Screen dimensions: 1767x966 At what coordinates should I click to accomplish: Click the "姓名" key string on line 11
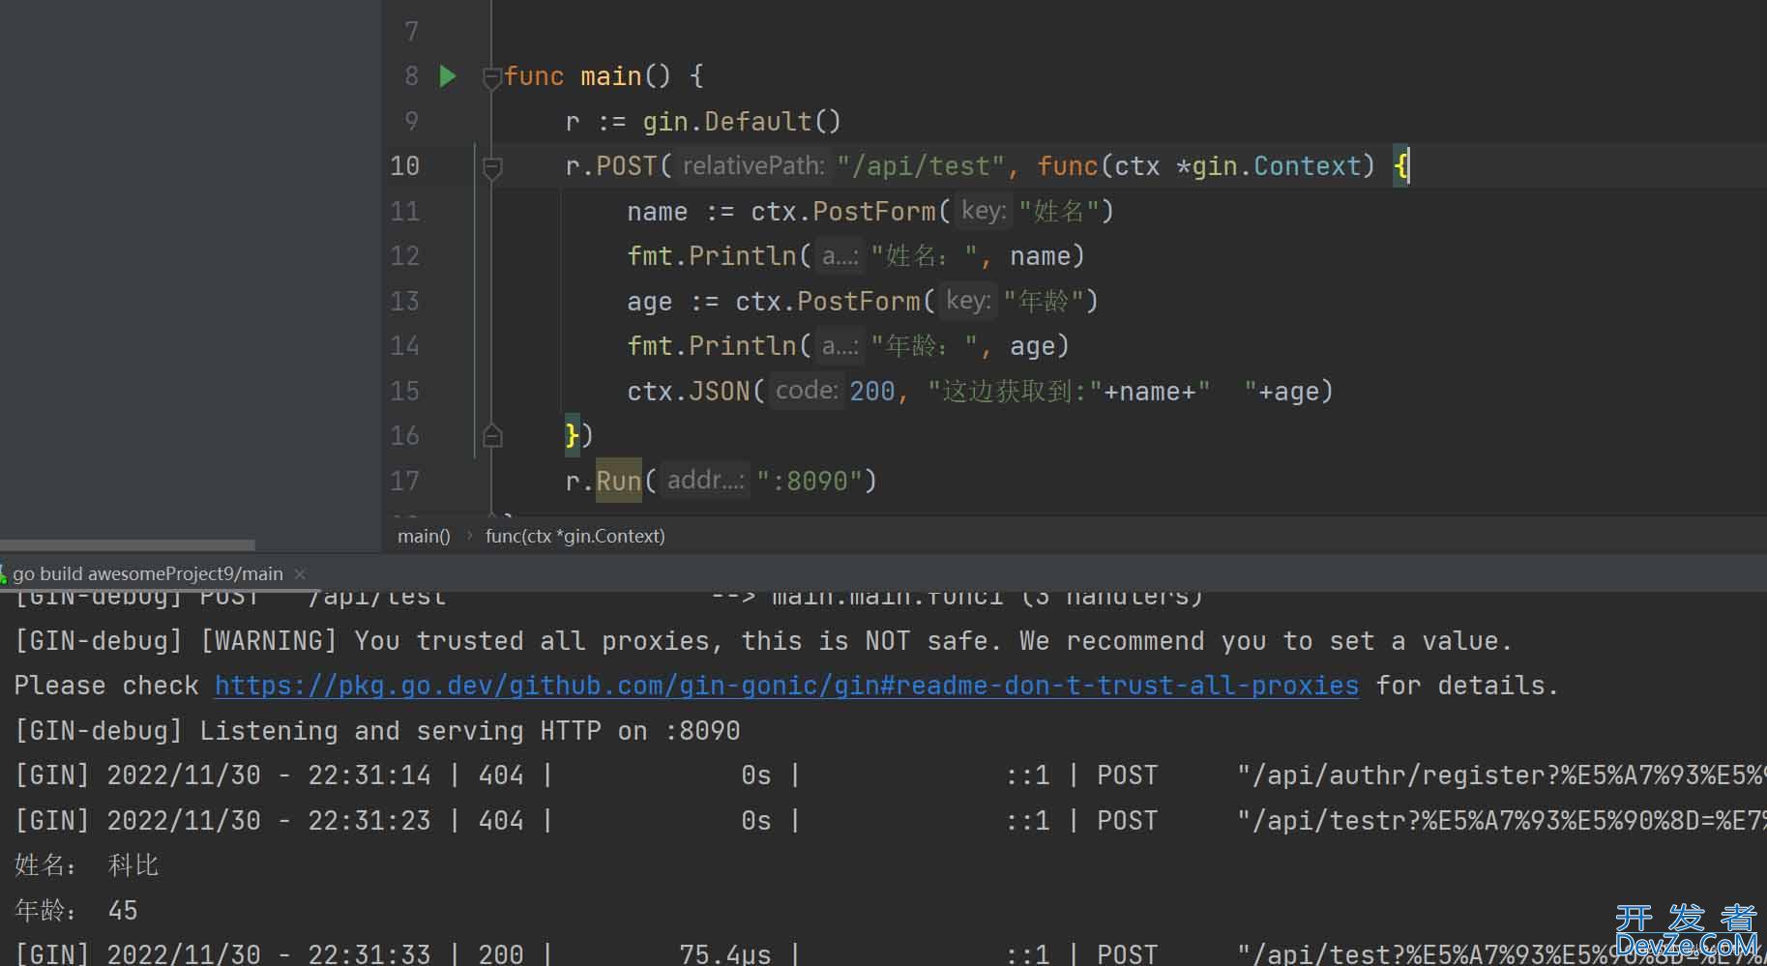1059,212
